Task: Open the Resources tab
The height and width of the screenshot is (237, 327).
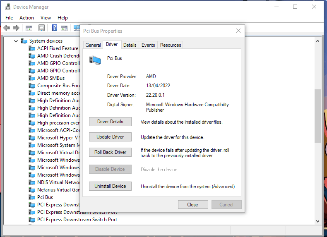Action: tap(171, 45)
